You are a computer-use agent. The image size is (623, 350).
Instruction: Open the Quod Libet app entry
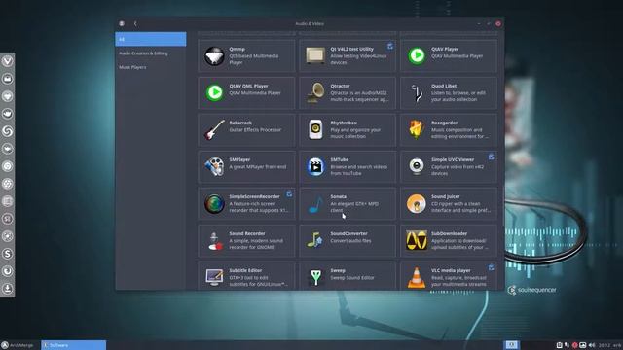[x=449, y=93]
